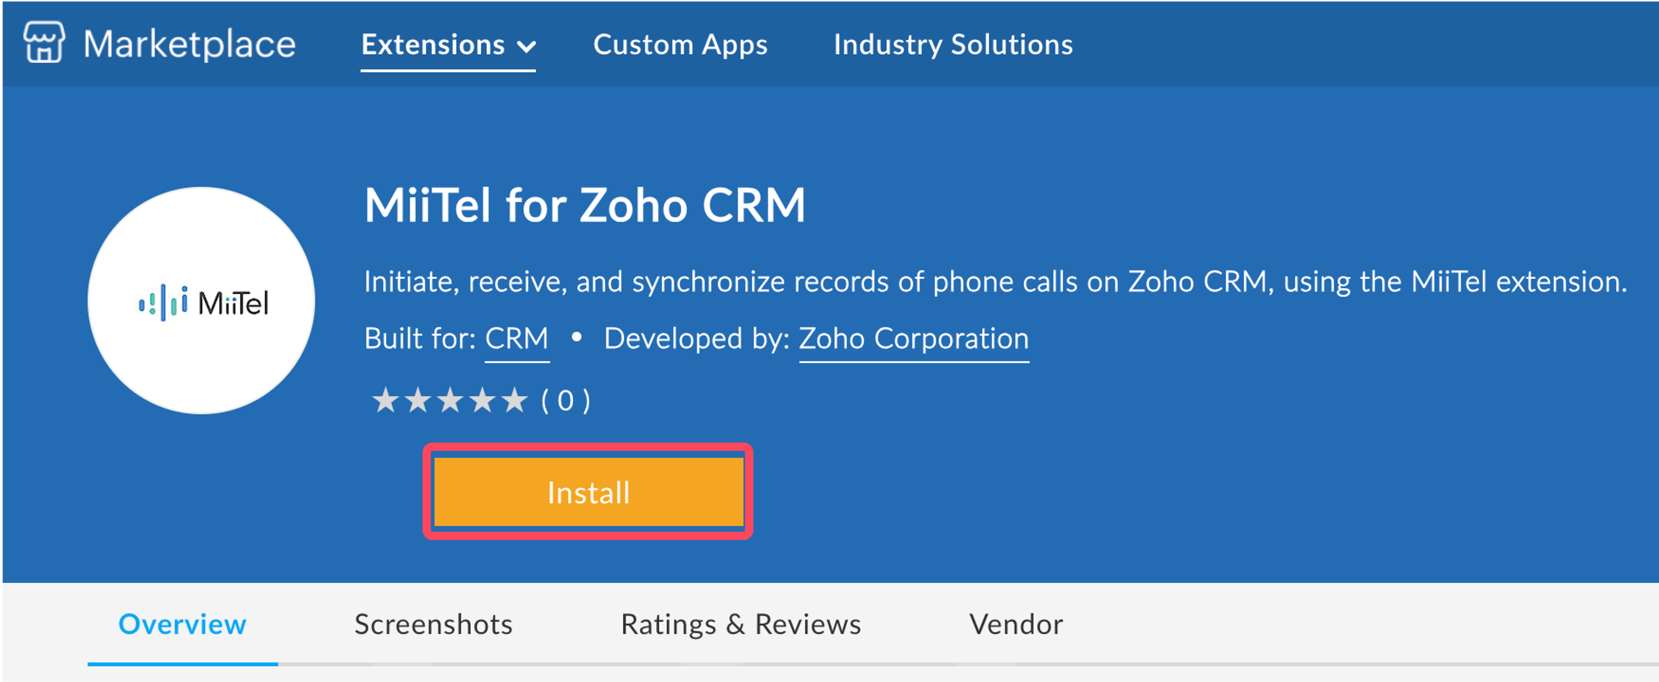Open the Ratings & Reviews tab

(741, 624)
